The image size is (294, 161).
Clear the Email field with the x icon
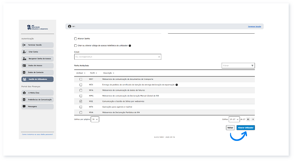159,57
